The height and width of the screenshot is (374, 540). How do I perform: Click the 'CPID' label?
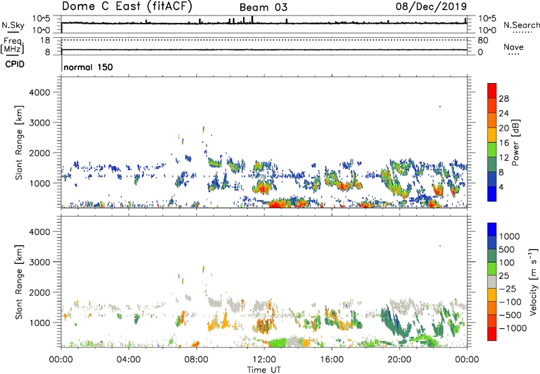coord(15,64)
